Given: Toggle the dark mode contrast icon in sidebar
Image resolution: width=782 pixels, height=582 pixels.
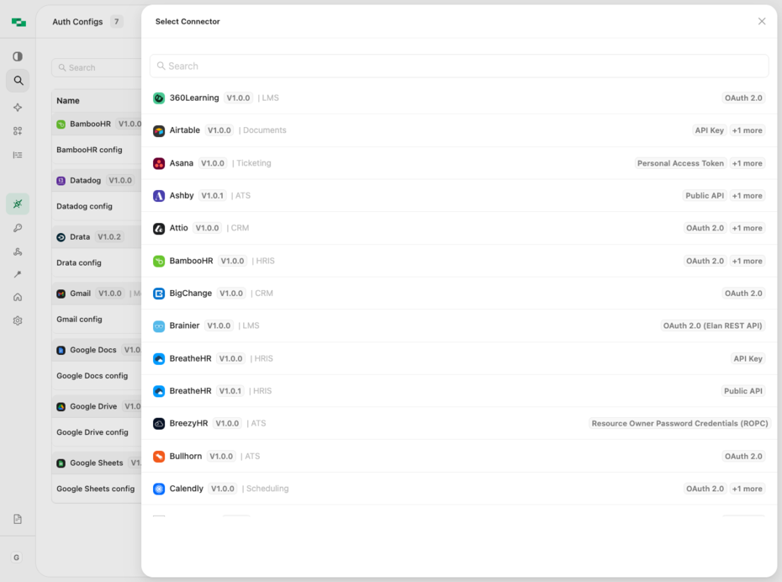Looking at the screenshot, I should point(18,56).
